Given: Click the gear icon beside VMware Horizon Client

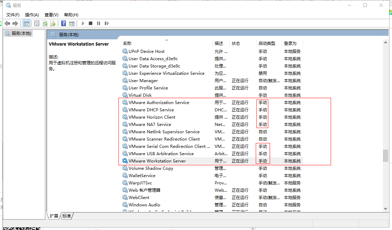Looking at the screenshot, I should coord(125,117).
